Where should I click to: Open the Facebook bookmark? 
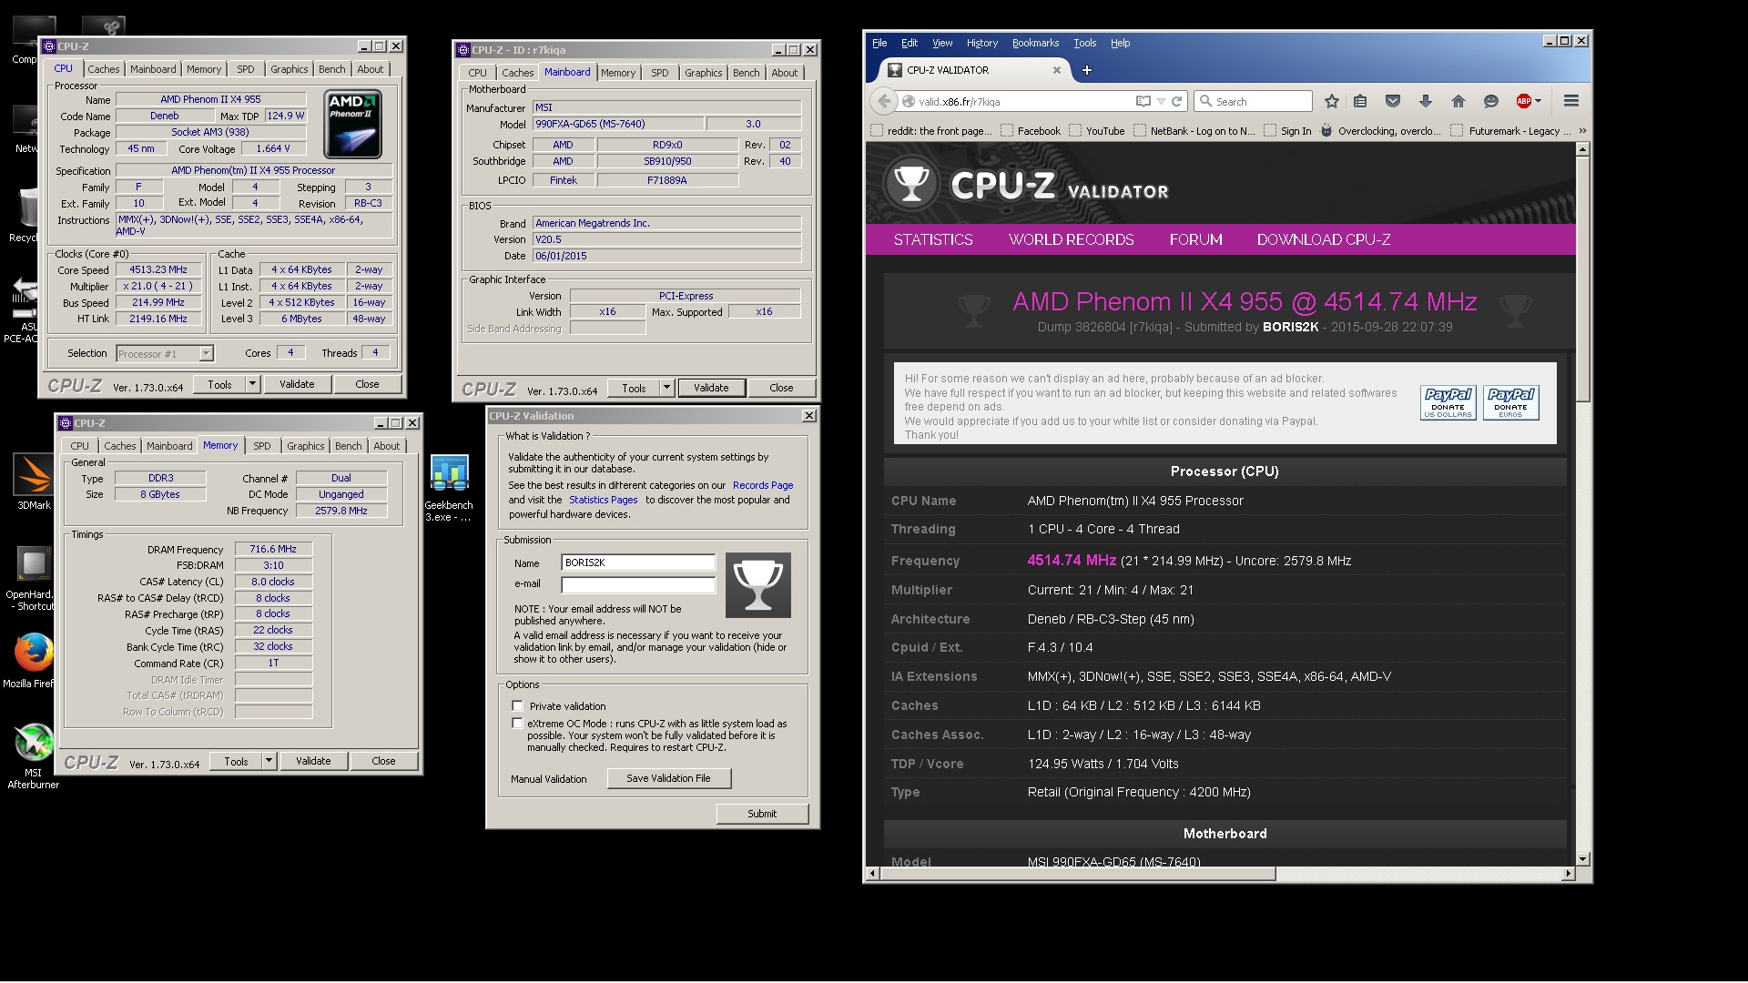(x=1031, y=131)
